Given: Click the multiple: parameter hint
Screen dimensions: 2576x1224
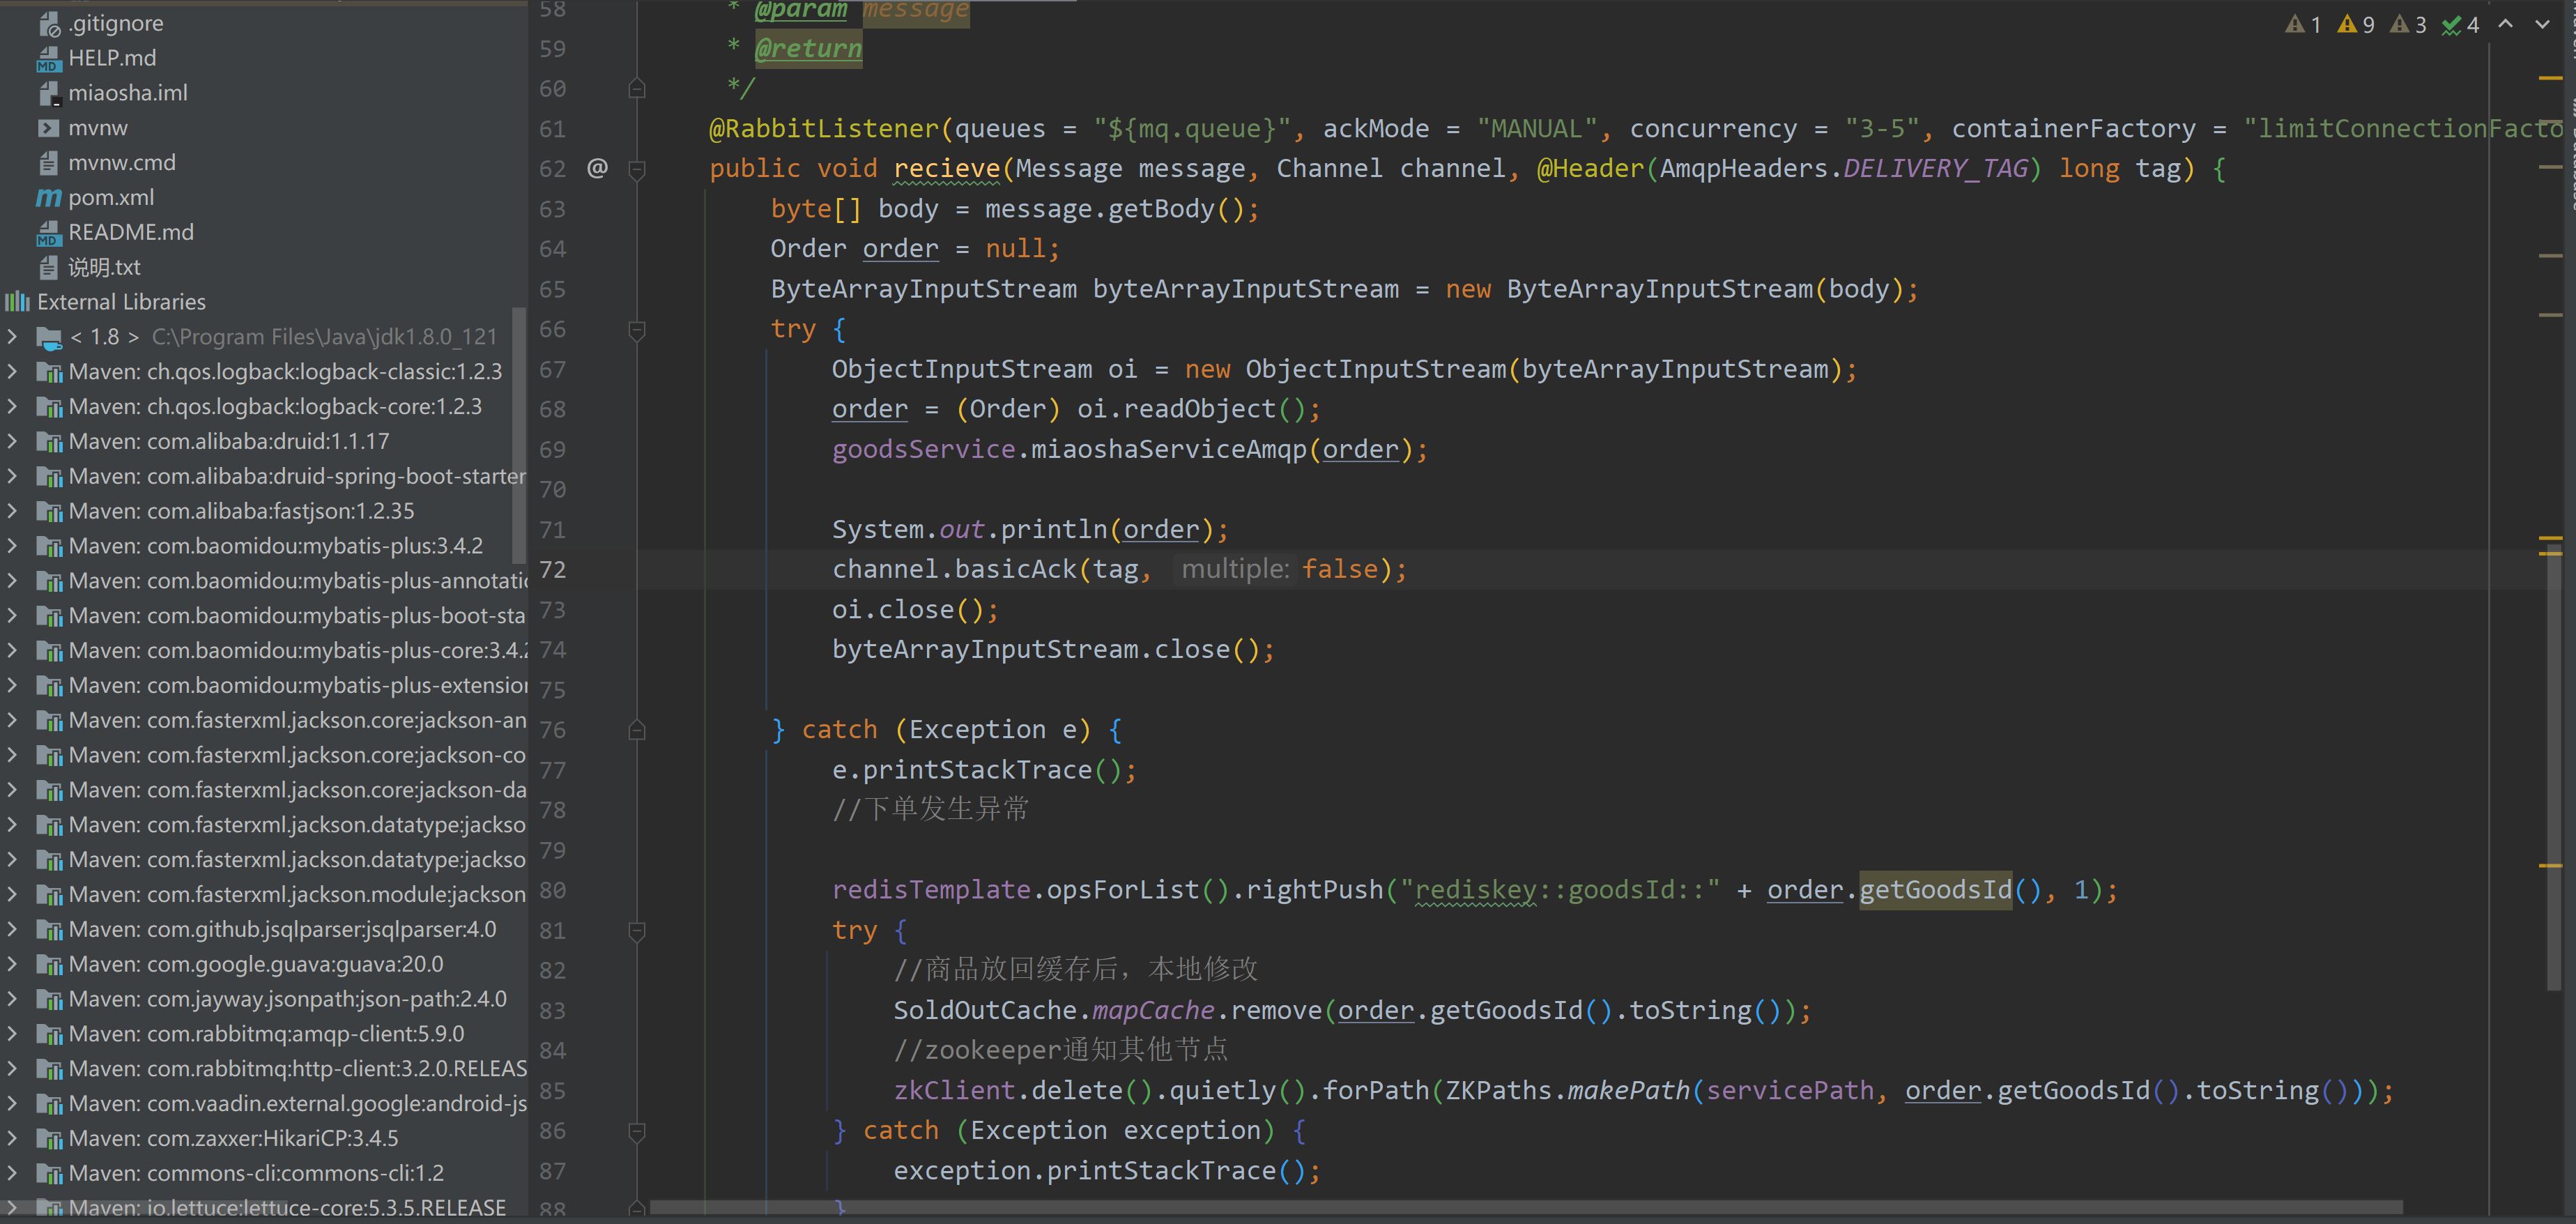Looking at the screenshot, I should click(1235, 569).
